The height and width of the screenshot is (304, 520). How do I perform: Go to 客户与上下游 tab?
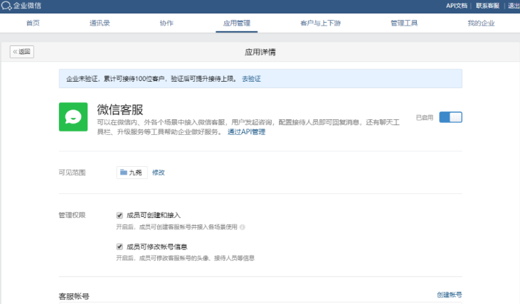point(320,23)
